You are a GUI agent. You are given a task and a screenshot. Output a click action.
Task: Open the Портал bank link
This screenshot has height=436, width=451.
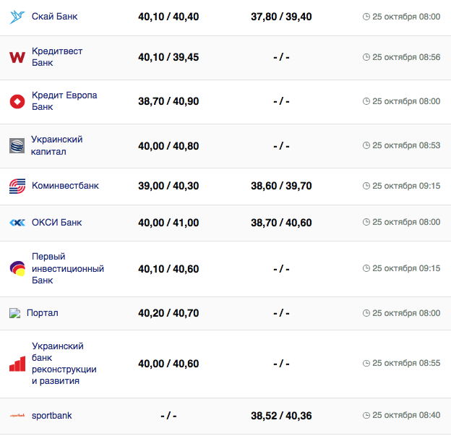pyautogui.click(x=43, y=313)
